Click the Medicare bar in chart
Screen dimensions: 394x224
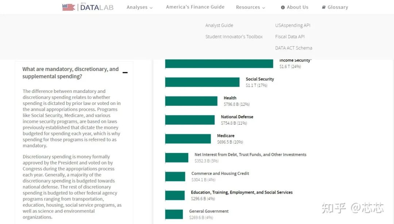tap(188, 139)
